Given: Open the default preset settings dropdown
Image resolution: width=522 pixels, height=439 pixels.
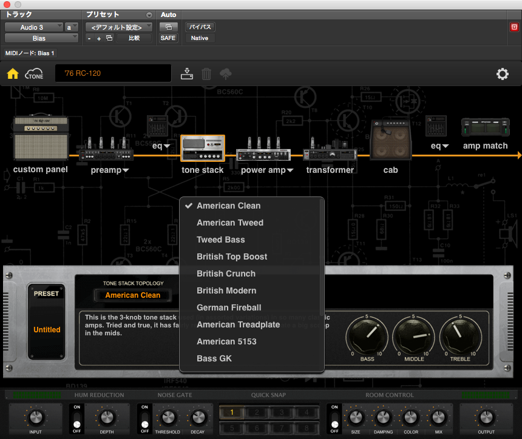Looking at the screenshot, I should (x=119, y=27).
